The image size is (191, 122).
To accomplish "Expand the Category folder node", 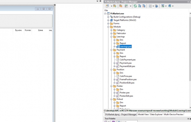I will (x=111, y=30).
